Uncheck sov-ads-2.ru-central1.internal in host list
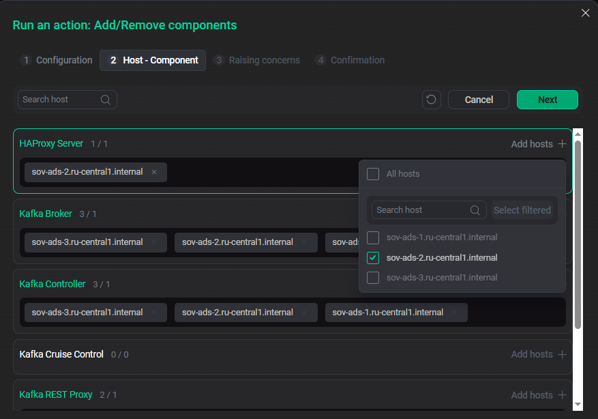598x419 pixels. pyautogui.click(x=373, y=258)
